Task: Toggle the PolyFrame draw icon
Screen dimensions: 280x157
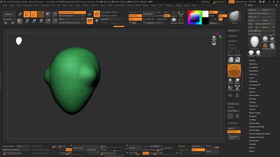Action: point(97,14)
